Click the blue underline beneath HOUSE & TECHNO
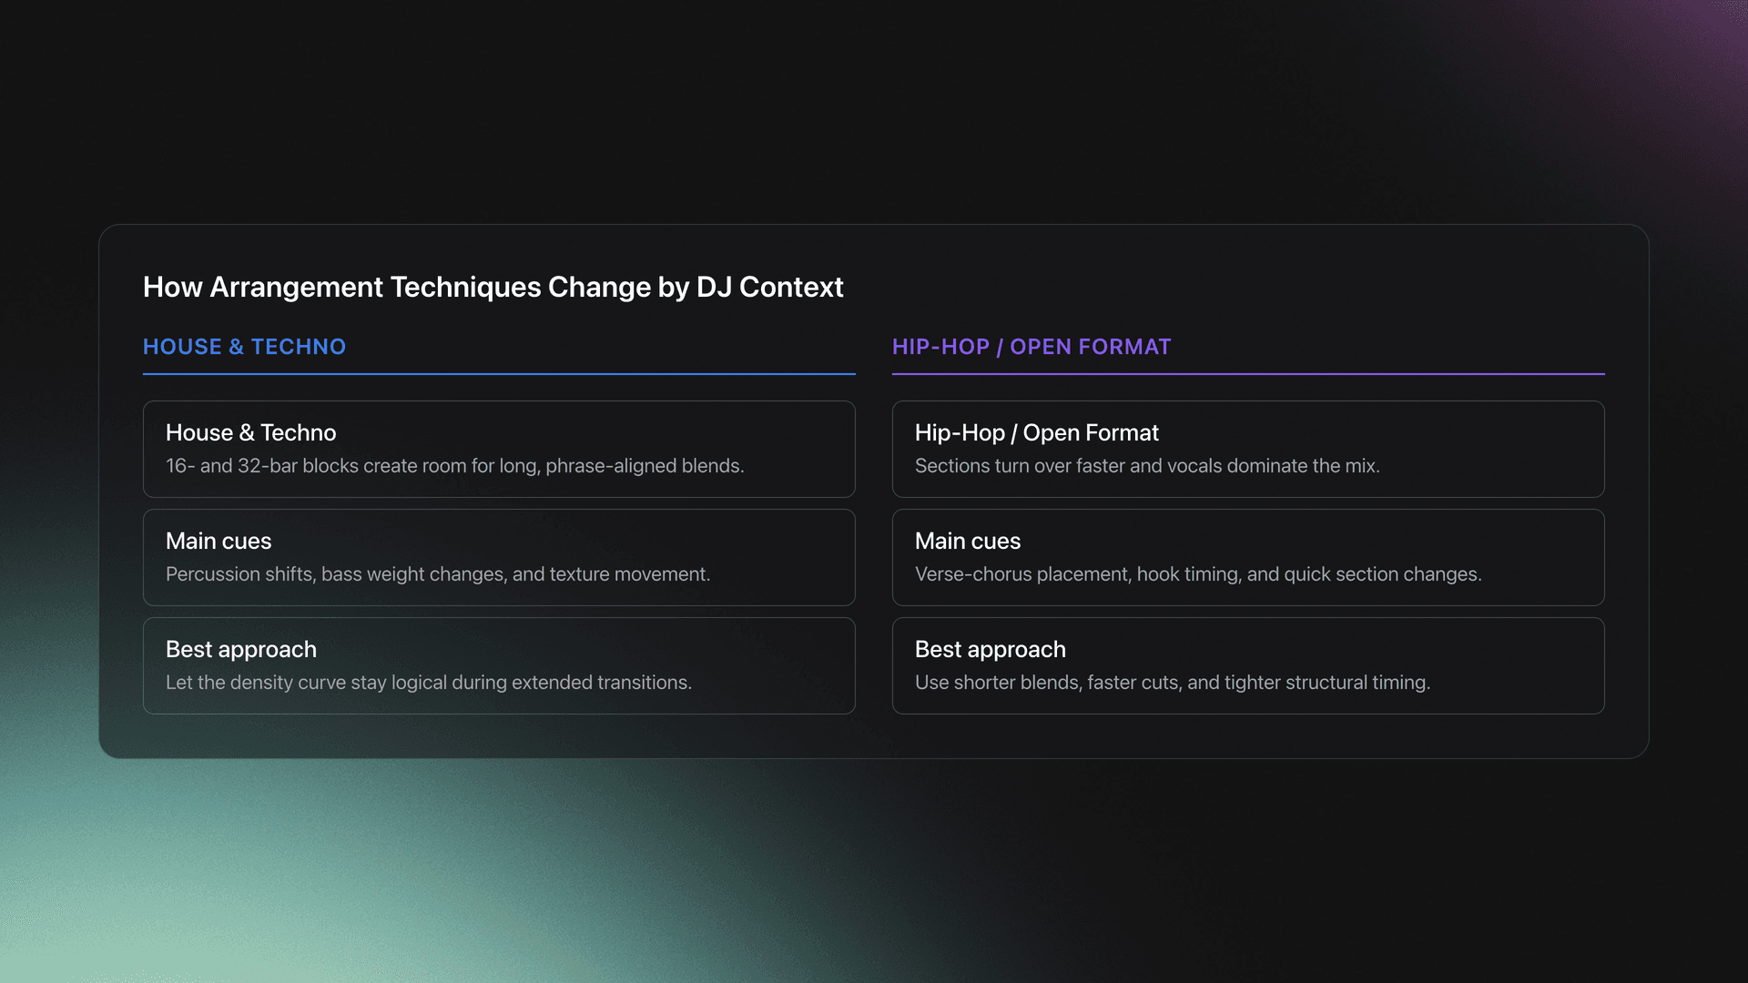1748x983 pixels. click(498, 375)
